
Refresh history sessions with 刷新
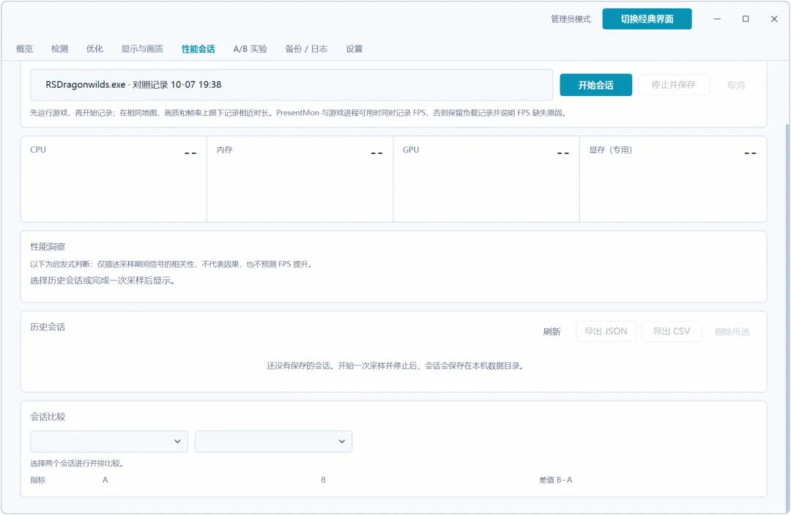pyautogui.click(x=552, y=331)
